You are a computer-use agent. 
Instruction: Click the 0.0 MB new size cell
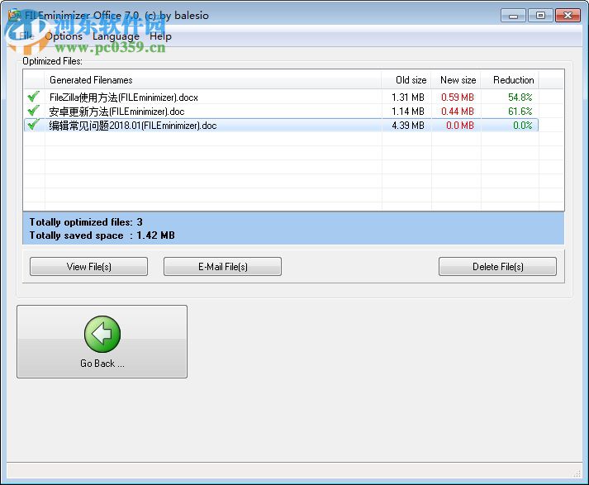460,125
